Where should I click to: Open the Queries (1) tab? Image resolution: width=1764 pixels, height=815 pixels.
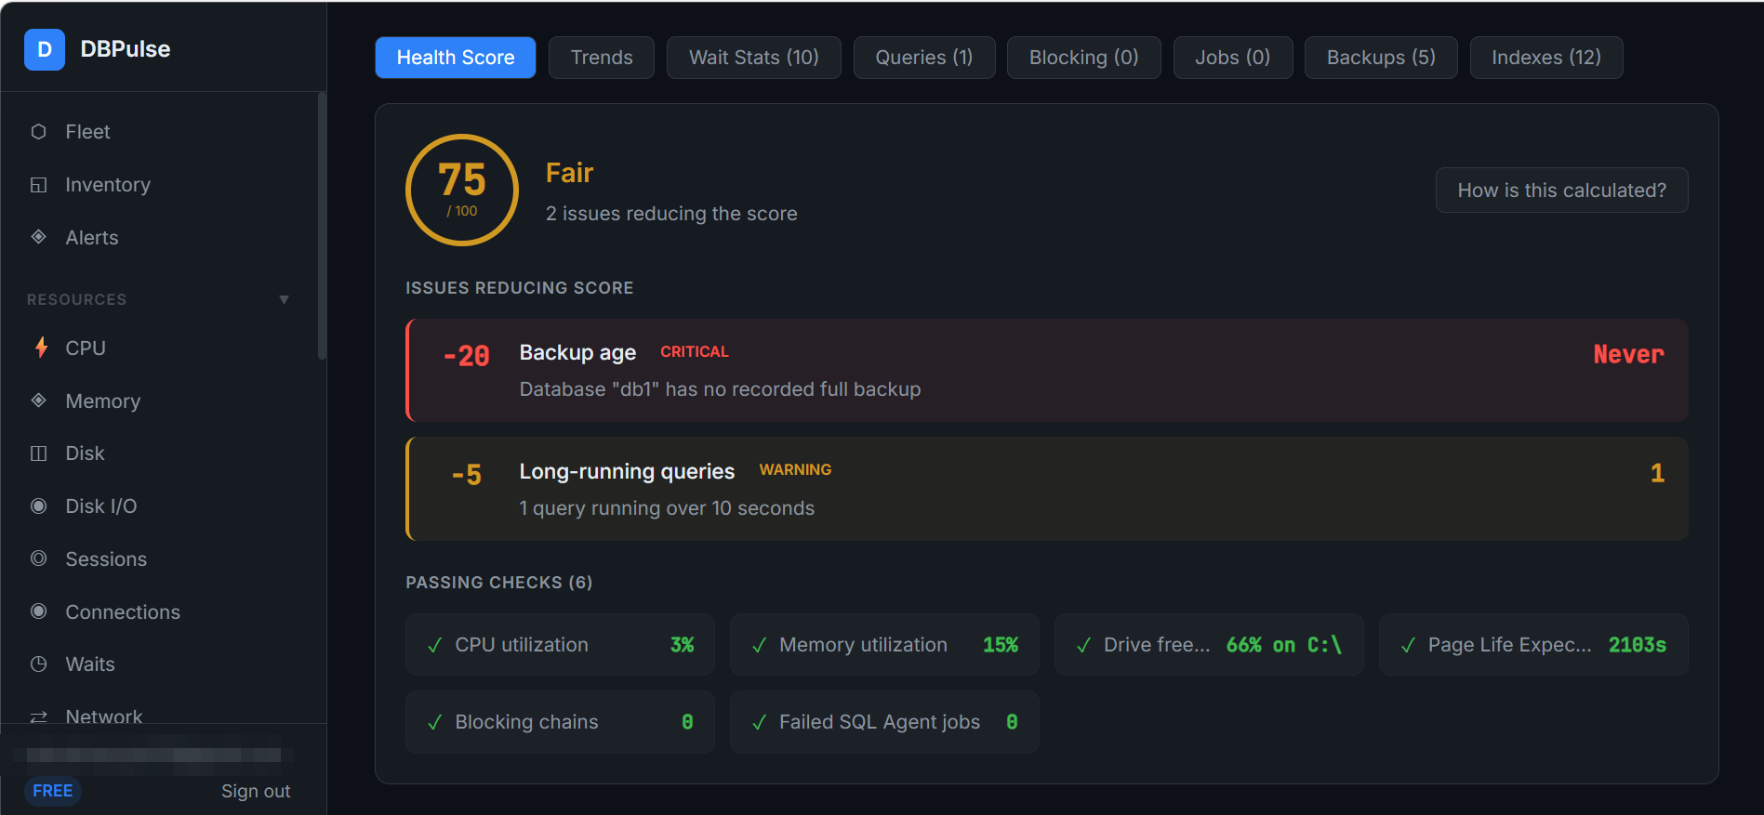click(x=924, y=58)
